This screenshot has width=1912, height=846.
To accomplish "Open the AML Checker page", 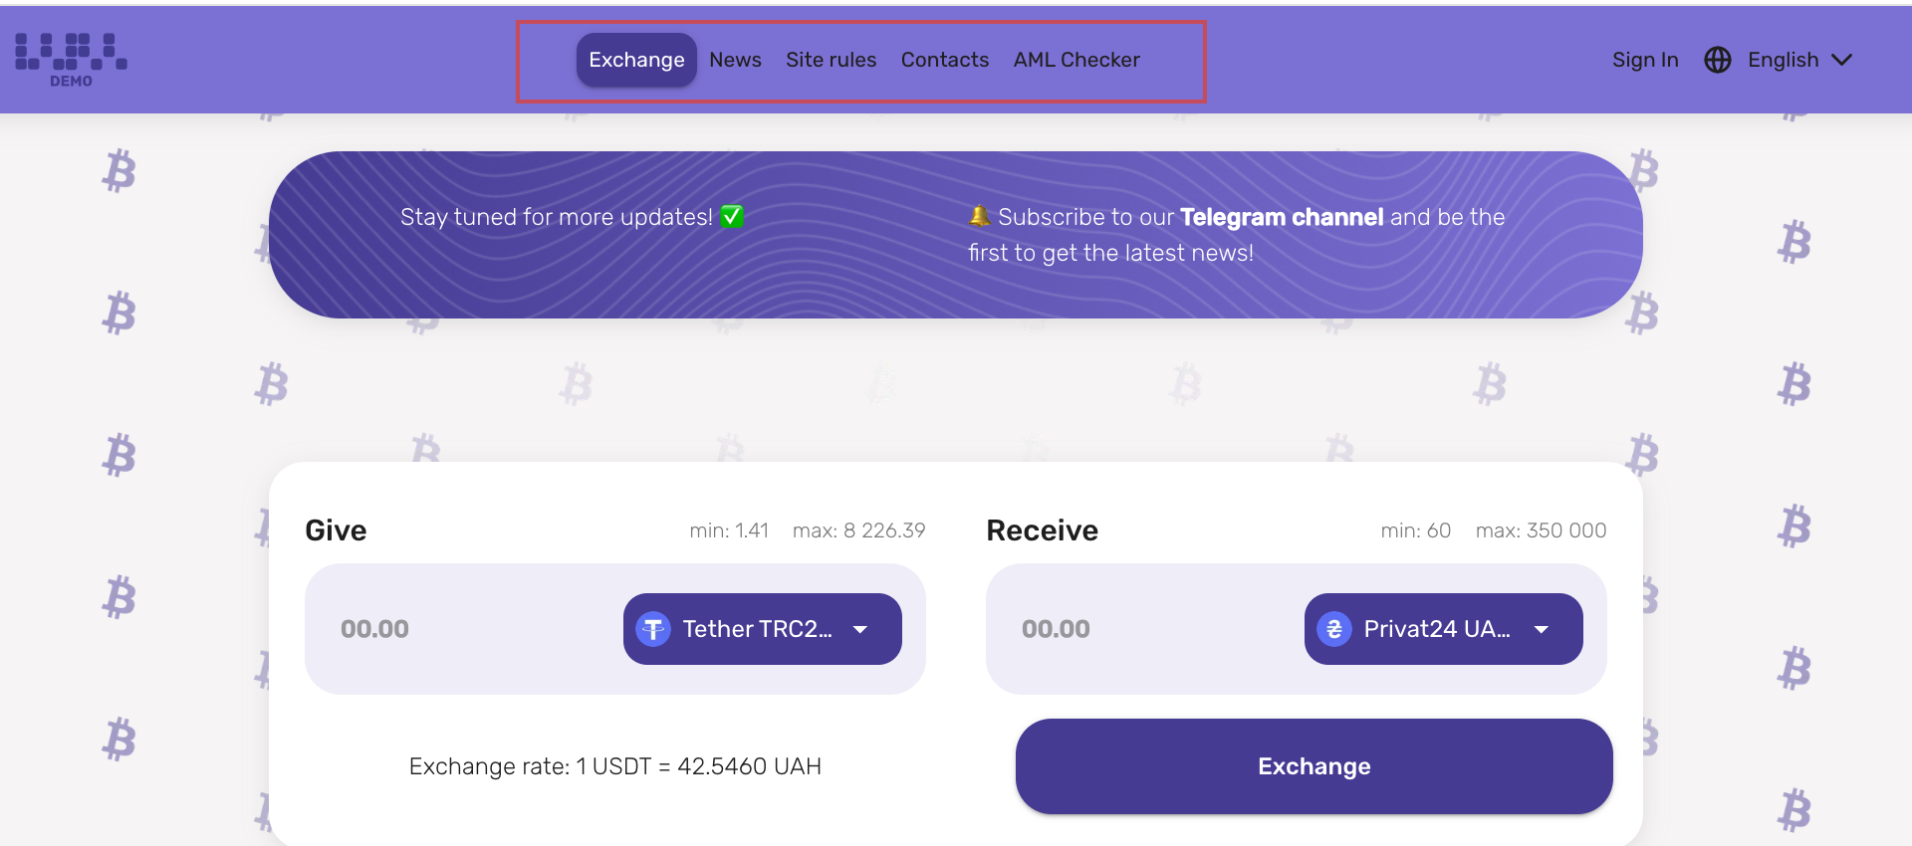I will coord(1076,60).
